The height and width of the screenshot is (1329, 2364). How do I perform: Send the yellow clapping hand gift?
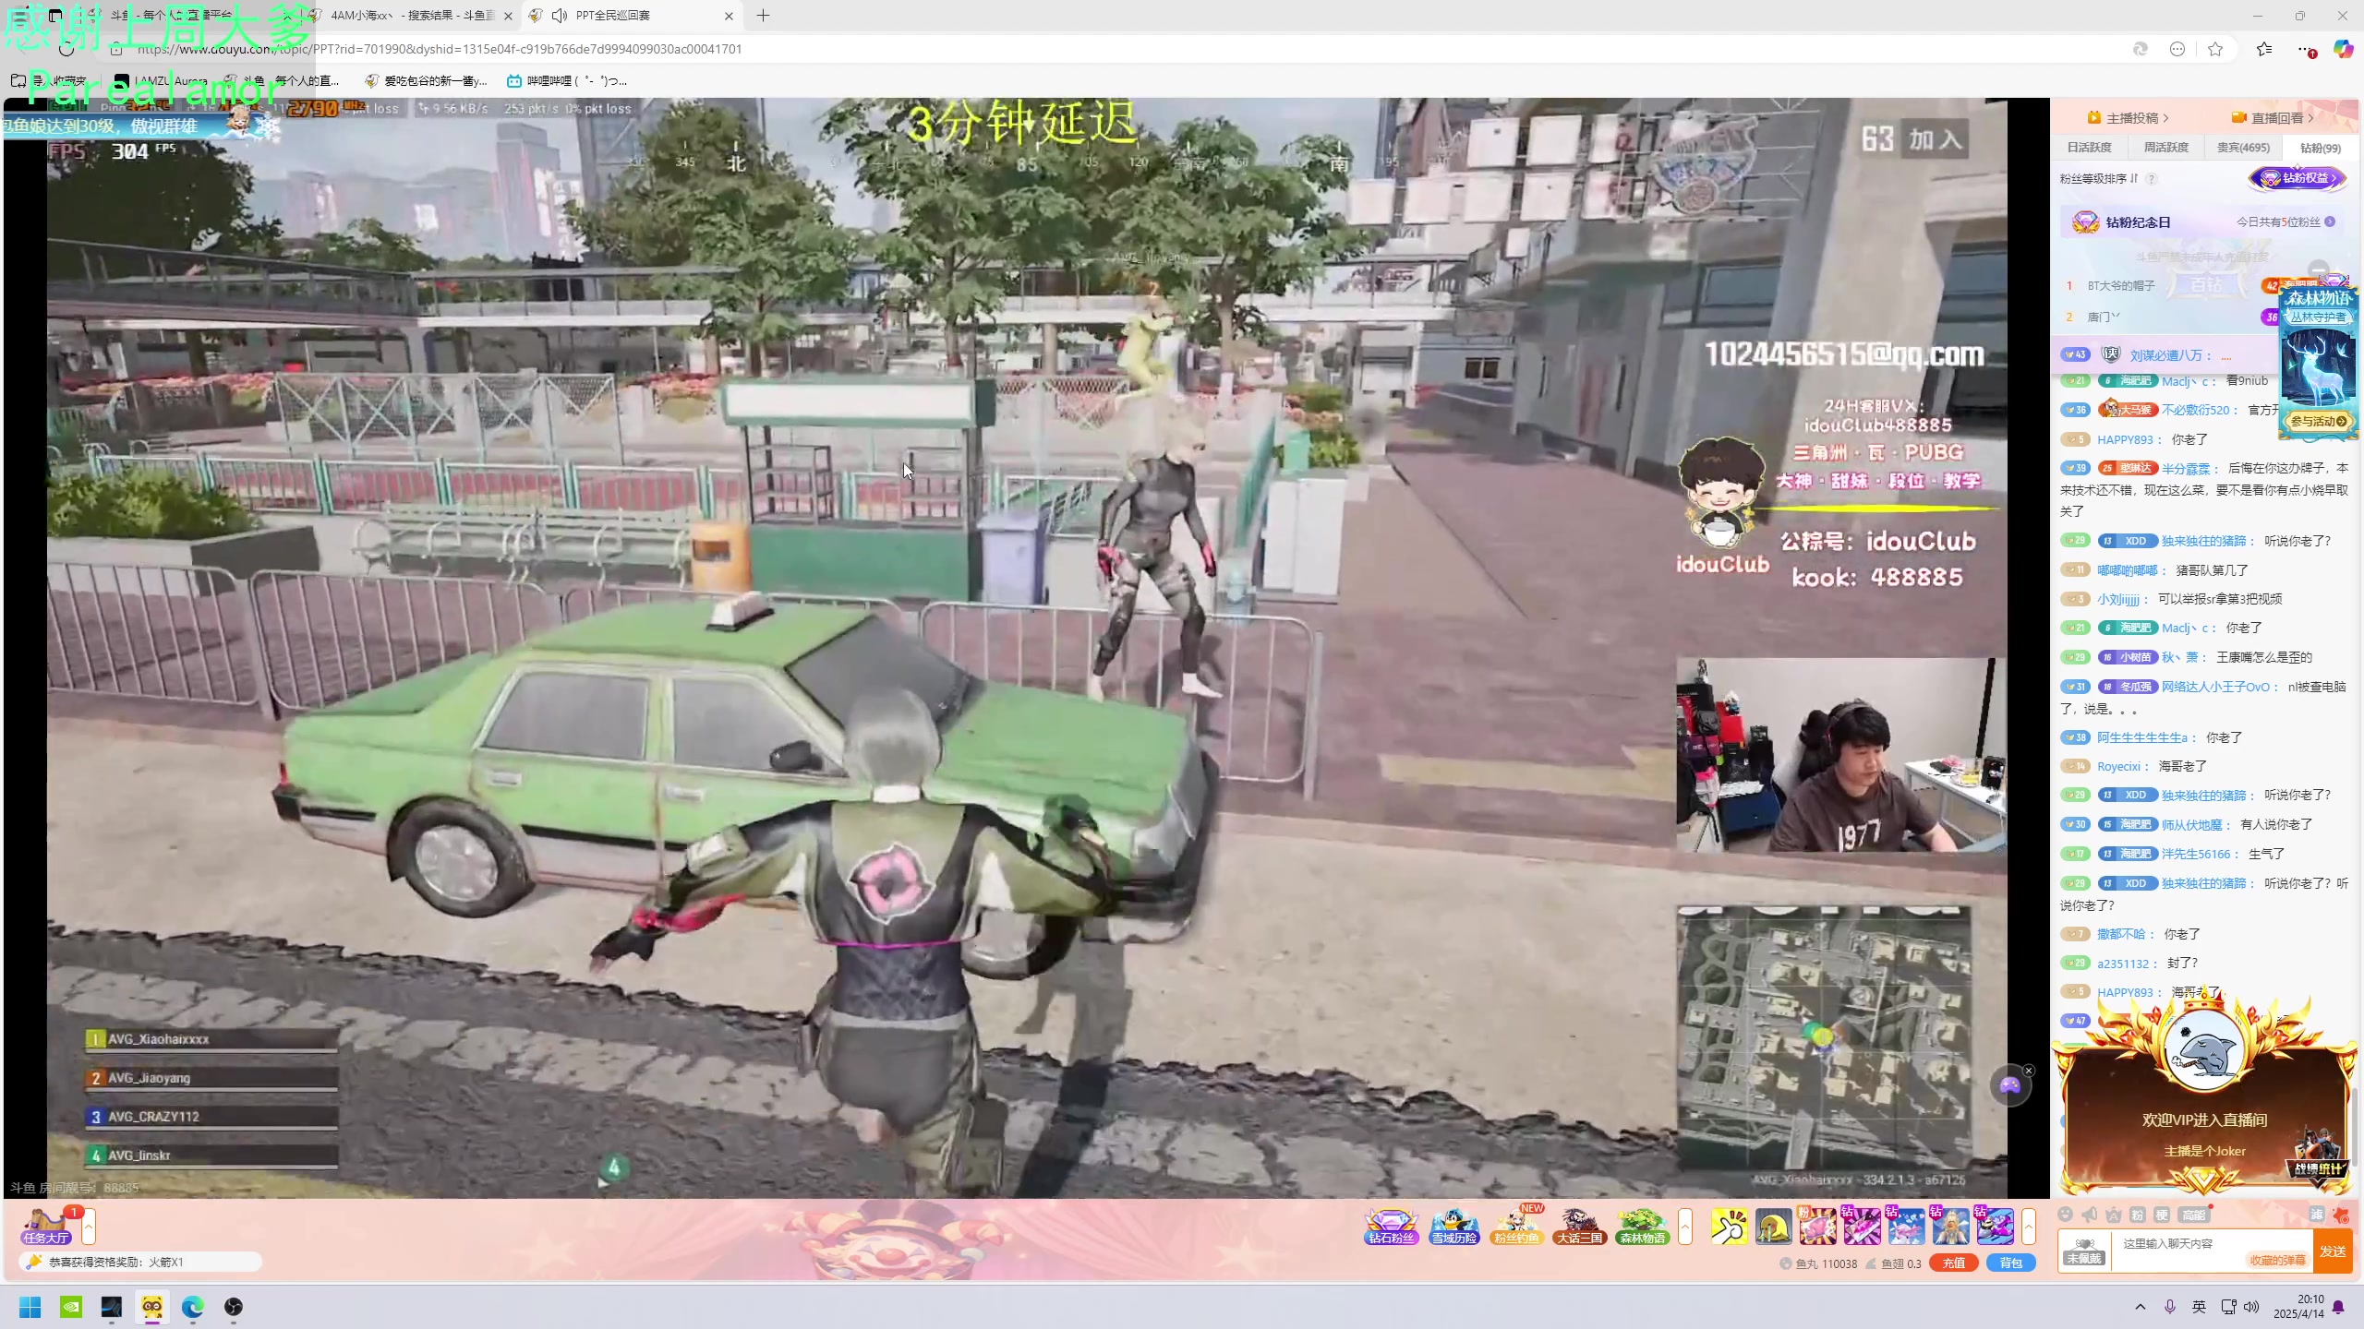point(1729,1227)
